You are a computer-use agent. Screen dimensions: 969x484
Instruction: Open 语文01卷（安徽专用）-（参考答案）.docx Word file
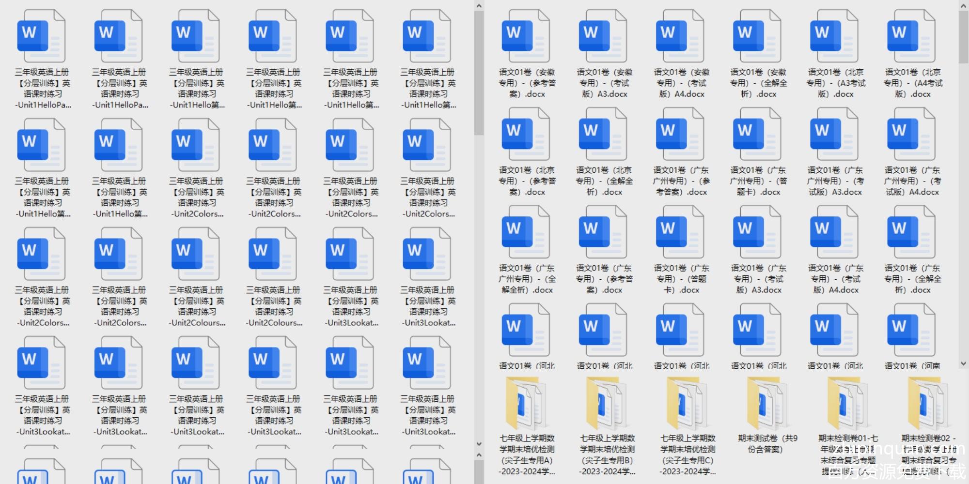tap(526, 36)
